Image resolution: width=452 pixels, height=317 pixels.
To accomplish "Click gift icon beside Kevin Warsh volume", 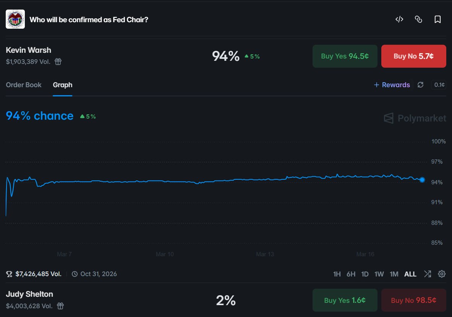I will [58, 62].
